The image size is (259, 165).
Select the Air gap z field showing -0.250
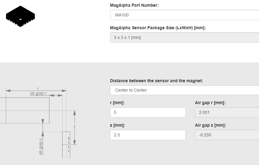(227, 135)
